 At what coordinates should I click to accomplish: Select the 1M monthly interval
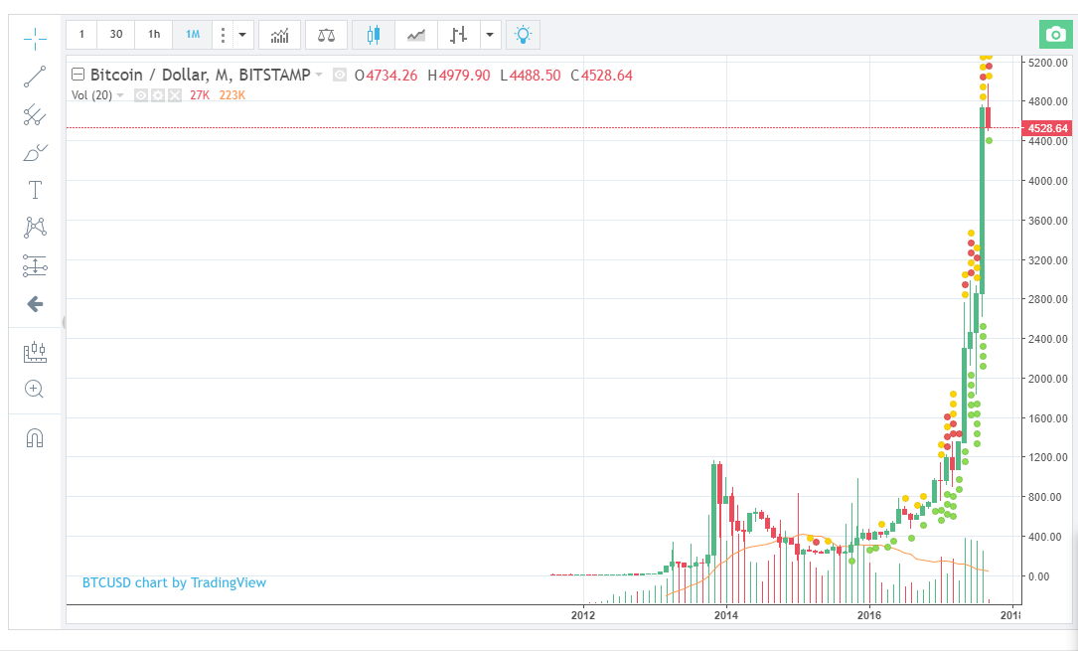[193, 35]
